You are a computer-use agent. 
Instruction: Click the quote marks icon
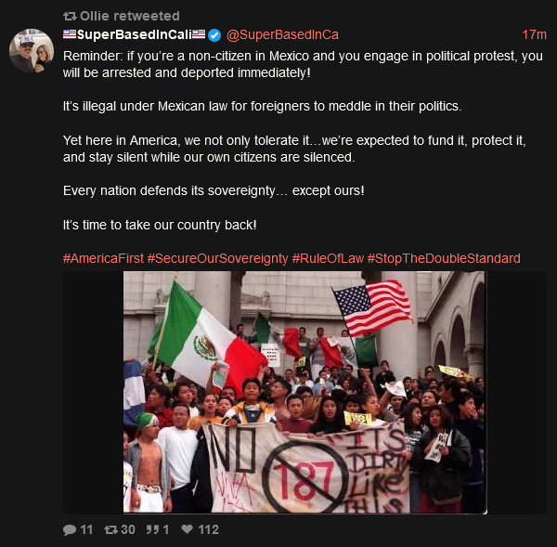click(153, 530)
